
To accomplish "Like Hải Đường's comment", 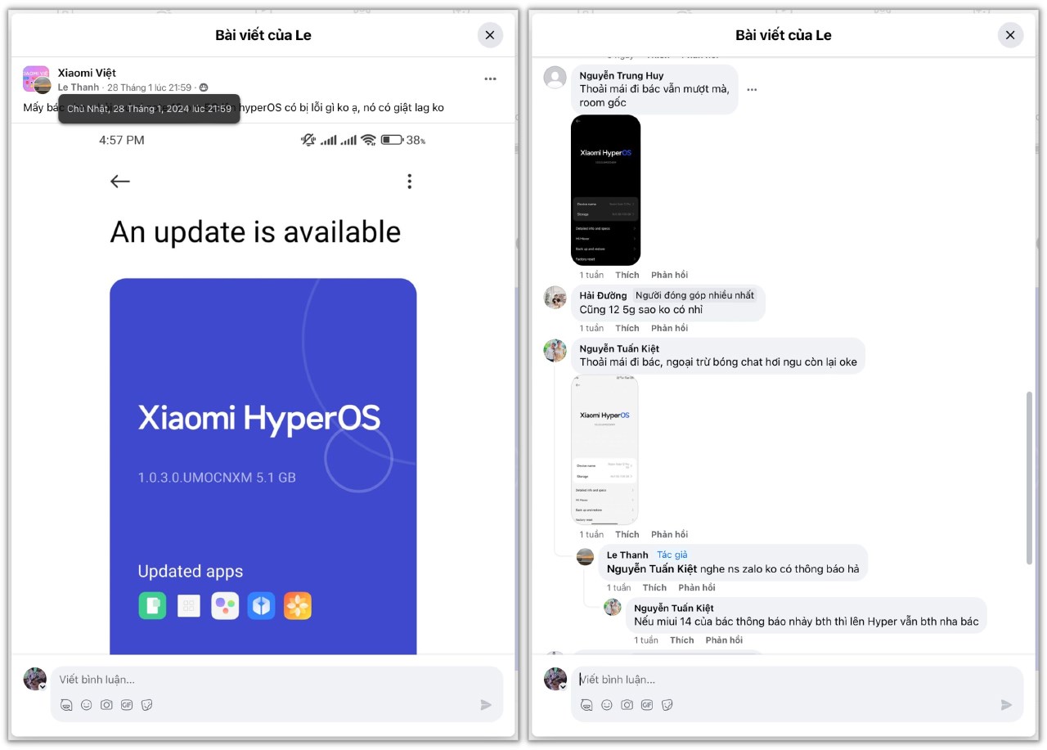I will (627, 328).
